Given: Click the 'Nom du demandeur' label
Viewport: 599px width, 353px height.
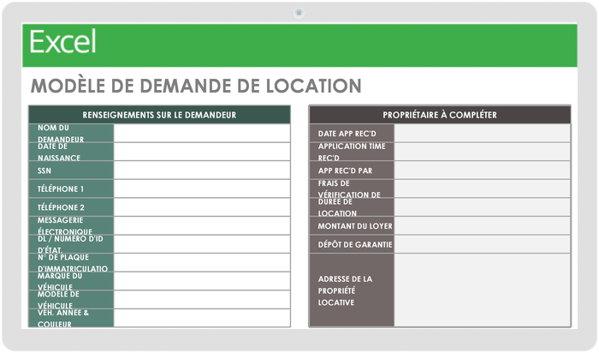Looking at the screenshot, I should click(71, 133).
